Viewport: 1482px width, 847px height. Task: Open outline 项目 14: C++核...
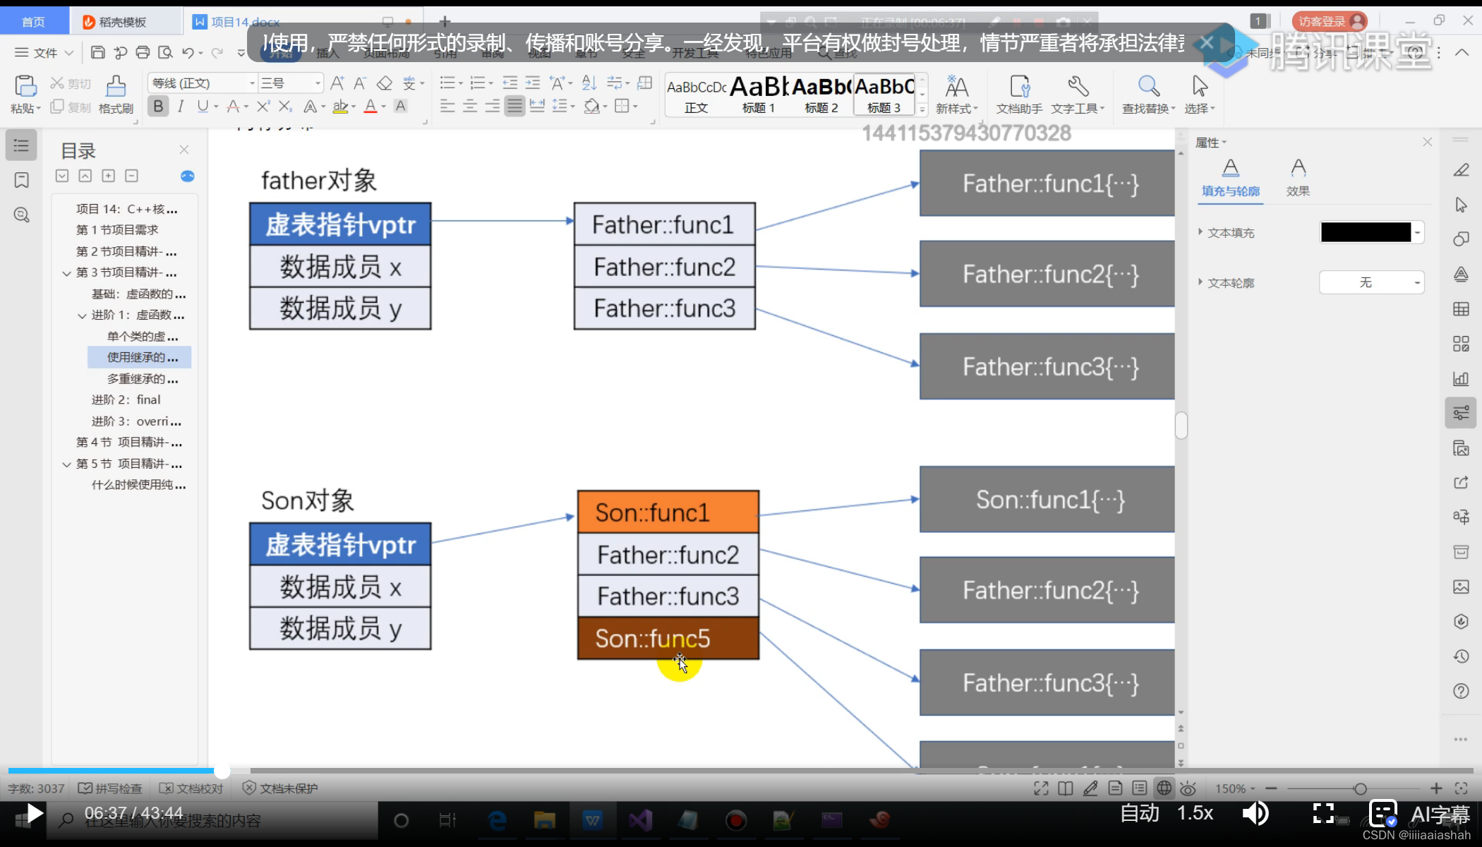[x=126, y=209]
